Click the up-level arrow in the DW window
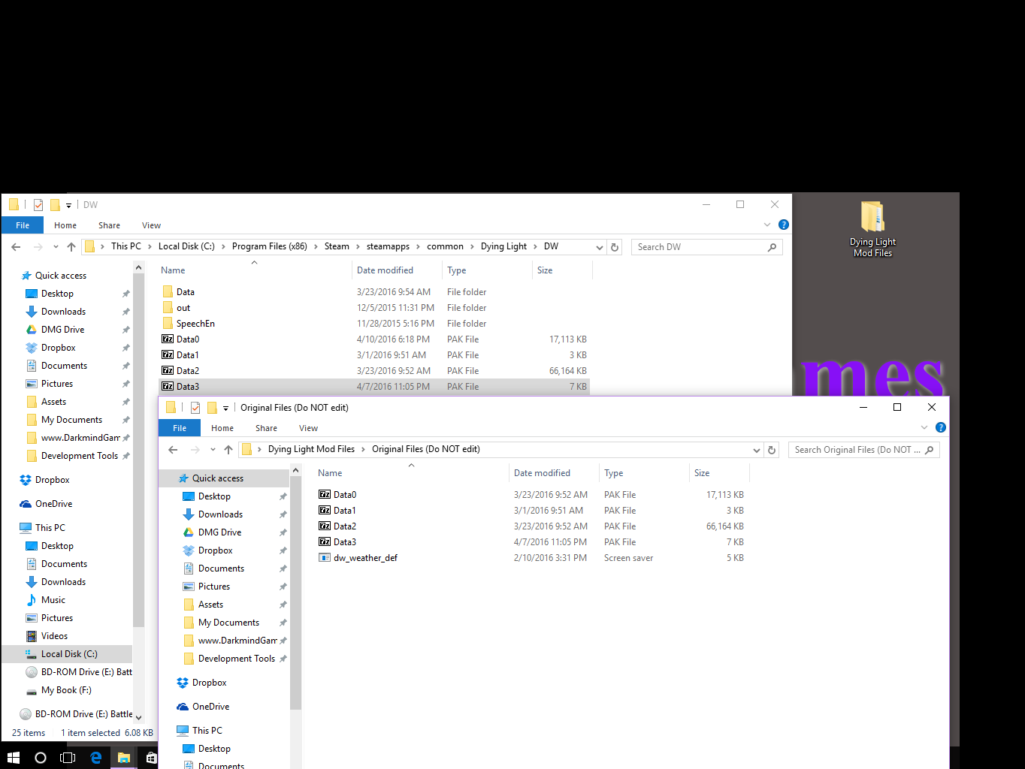Image resolution: width=1025 pixels, height=769 pixels. click(71, 247)
